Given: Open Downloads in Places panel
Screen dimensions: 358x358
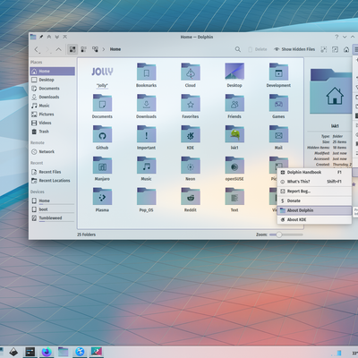Looking at the screenshot, I should 52,98.
